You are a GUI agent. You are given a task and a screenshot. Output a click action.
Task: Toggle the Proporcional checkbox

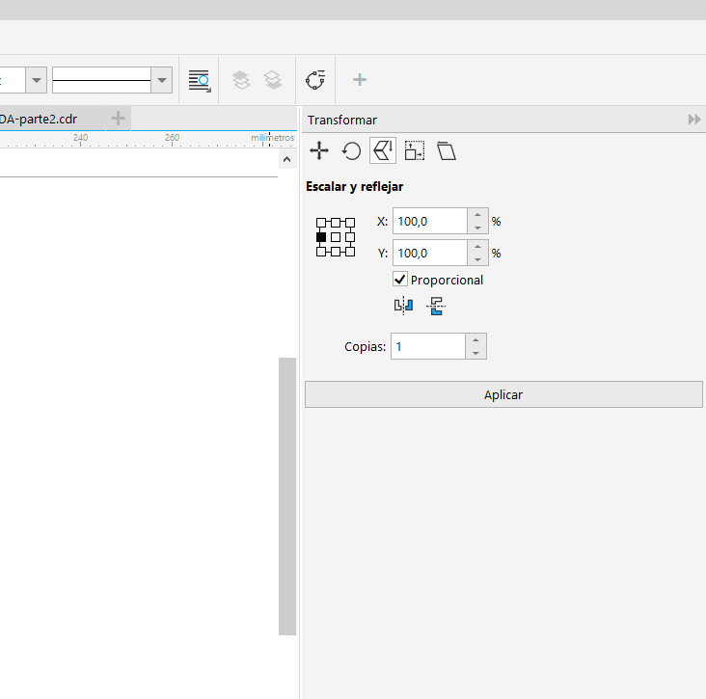[x=400, y=280]
